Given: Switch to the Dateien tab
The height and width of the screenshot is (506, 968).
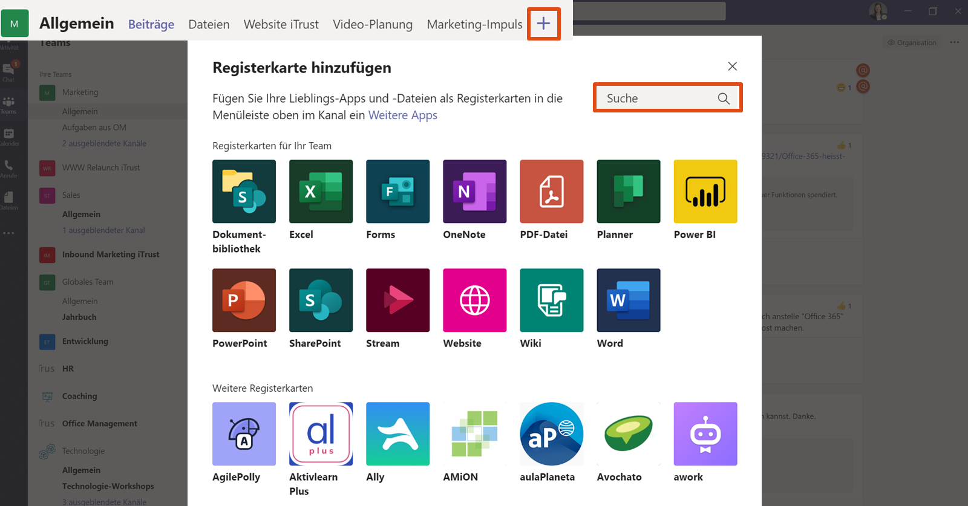Looking at the screenshot, I should coord(209,25).
